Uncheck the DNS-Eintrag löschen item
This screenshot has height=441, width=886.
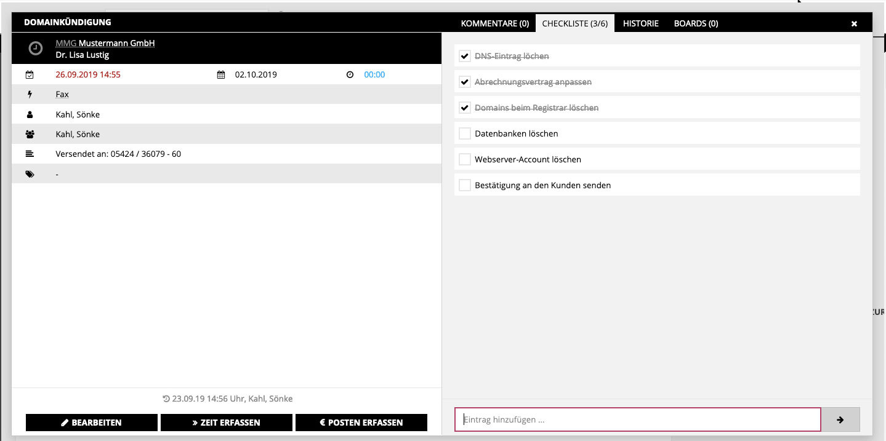465,55
